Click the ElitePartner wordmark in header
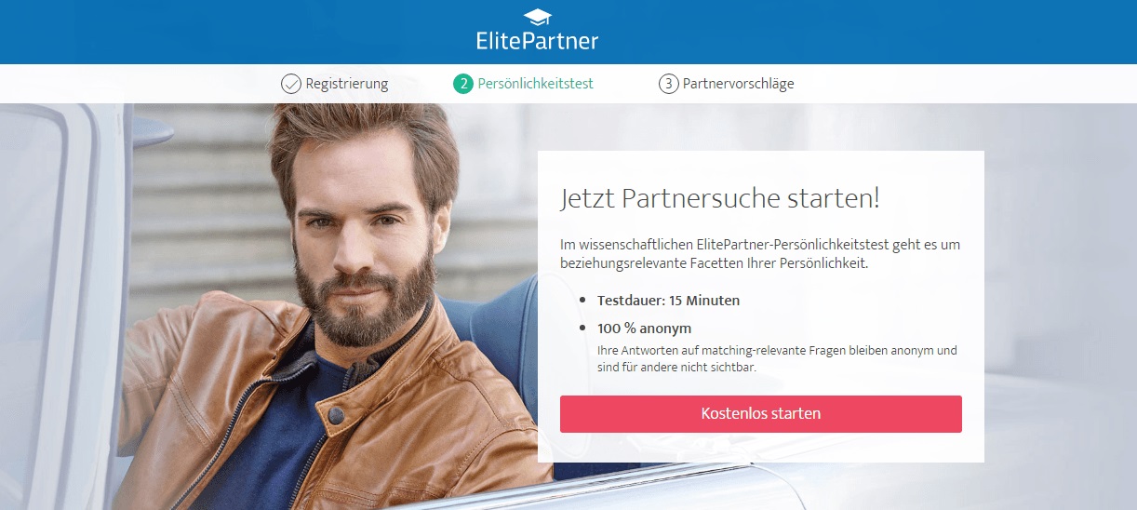 click(537, 41)
